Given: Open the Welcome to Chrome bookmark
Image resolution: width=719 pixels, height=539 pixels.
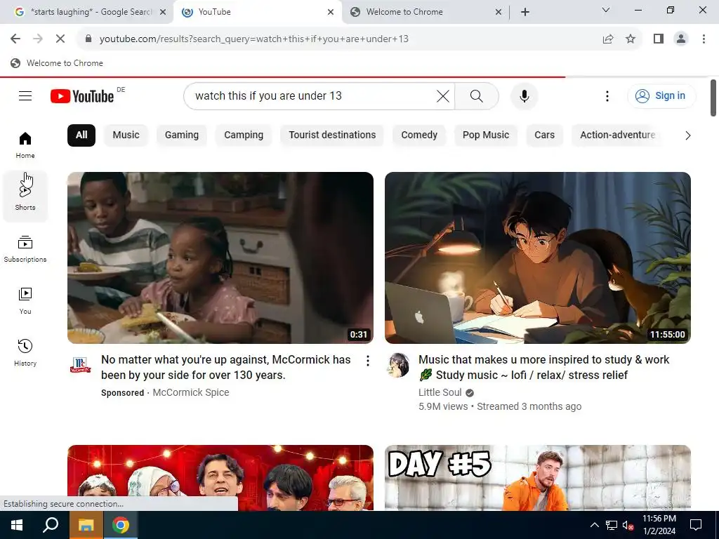Looking at the screenshot, I should pos(57,63).
